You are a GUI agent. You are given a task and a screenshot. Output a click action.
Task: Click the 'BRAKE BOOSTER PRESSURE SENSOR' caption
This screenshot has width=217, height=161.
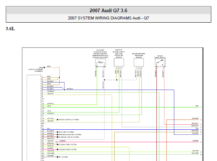139,55
